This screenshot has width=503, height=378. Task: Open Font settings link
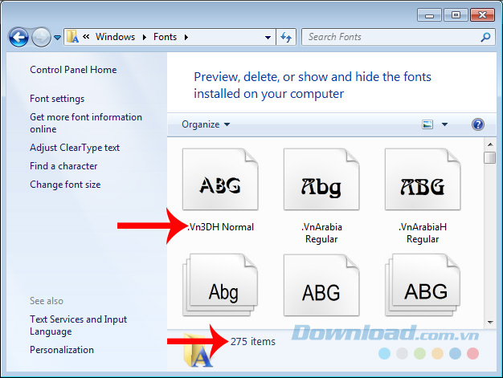click(x=57, y=99)
